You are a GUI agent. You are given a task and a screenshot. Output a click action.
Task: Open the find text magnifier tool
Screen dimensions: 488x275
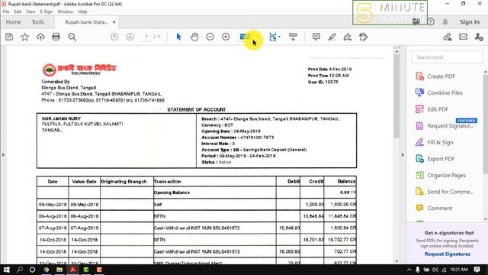[72, 37]
